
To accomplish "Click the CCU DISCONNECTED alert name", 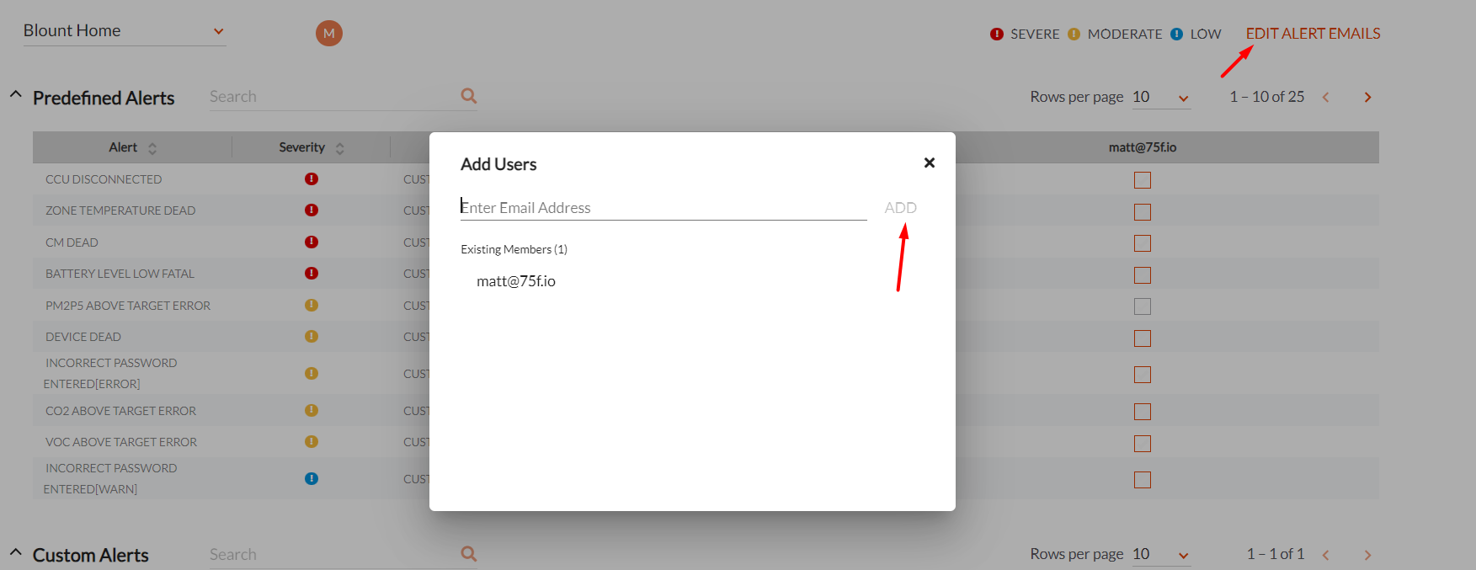I will point(104,179).
